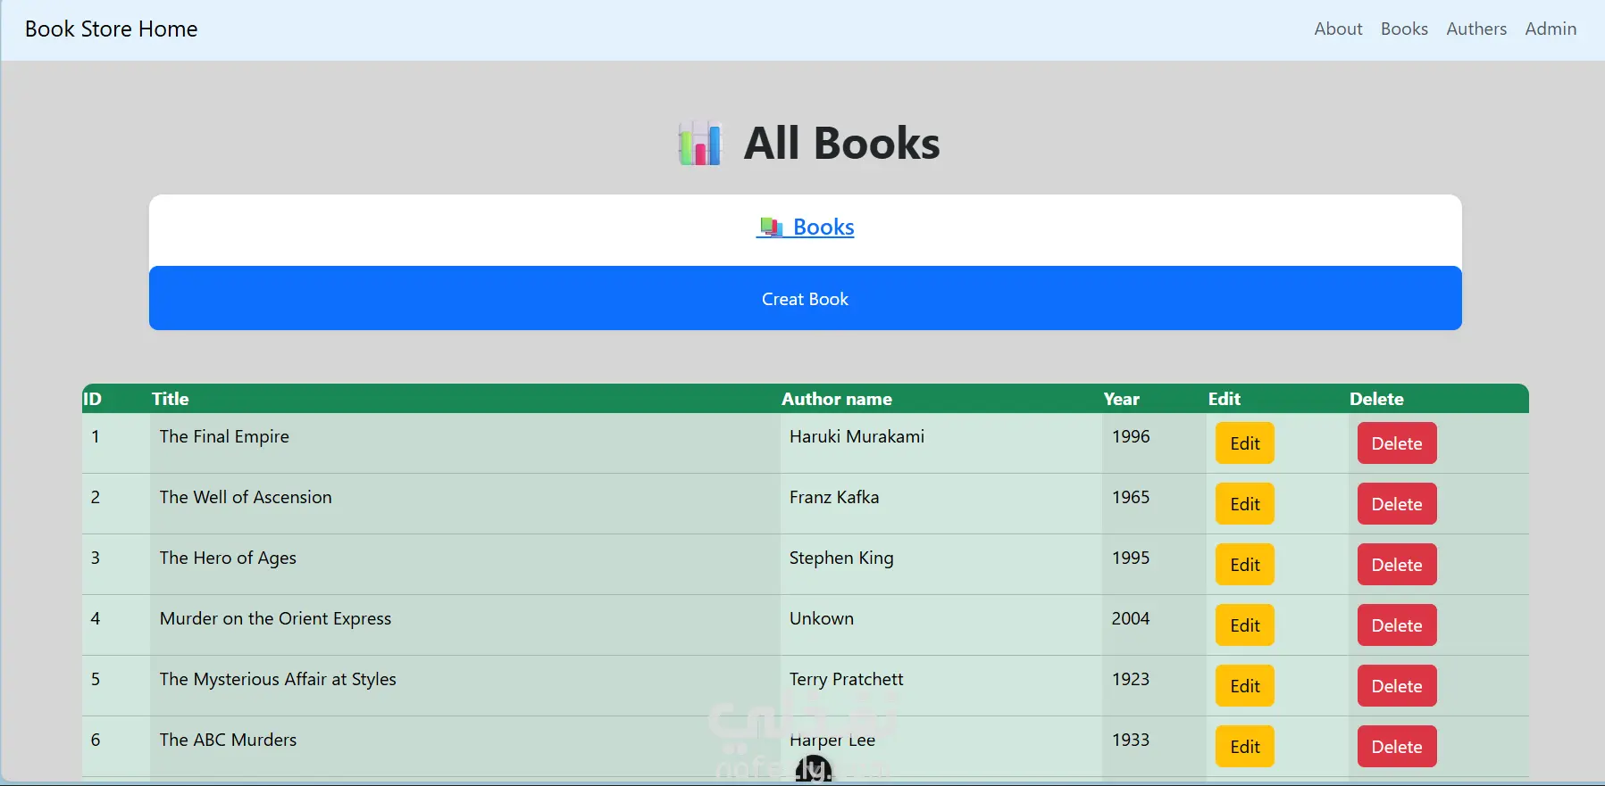Viewport: 1605px width, 786px height.
Task: Delete The ABC Murders
Action: pyautogui.click(x=1397, y=747)
